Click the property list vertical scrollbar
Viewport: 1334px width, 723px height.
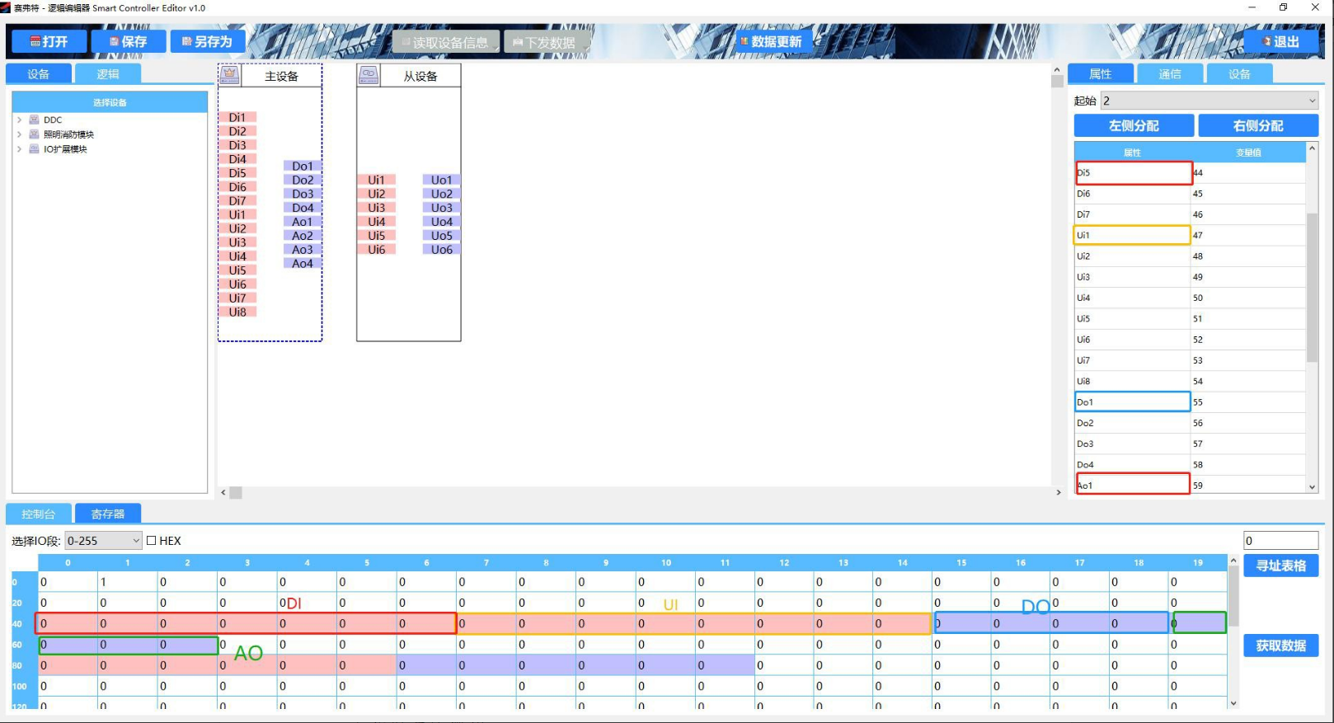[1312, 289]
